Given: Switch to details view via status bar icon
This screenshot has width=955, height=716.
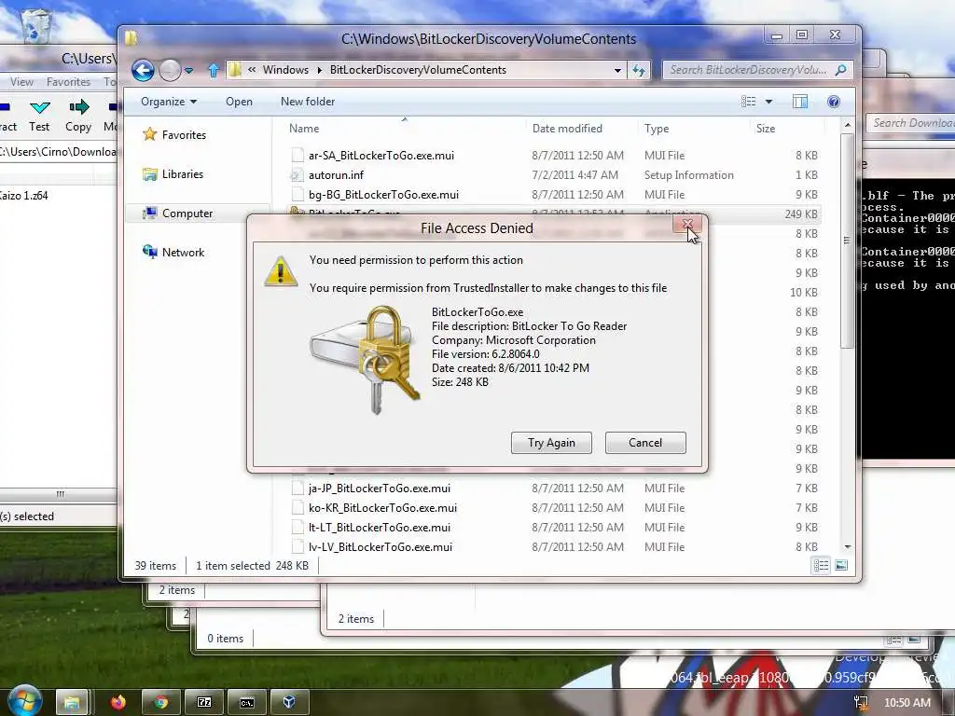Looking at the screenshot, I should [821, 566].
